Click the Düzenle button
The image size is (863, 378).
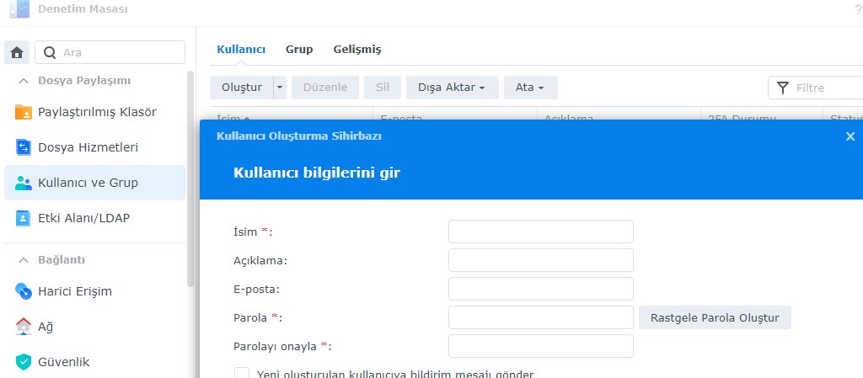pos(325,88)
